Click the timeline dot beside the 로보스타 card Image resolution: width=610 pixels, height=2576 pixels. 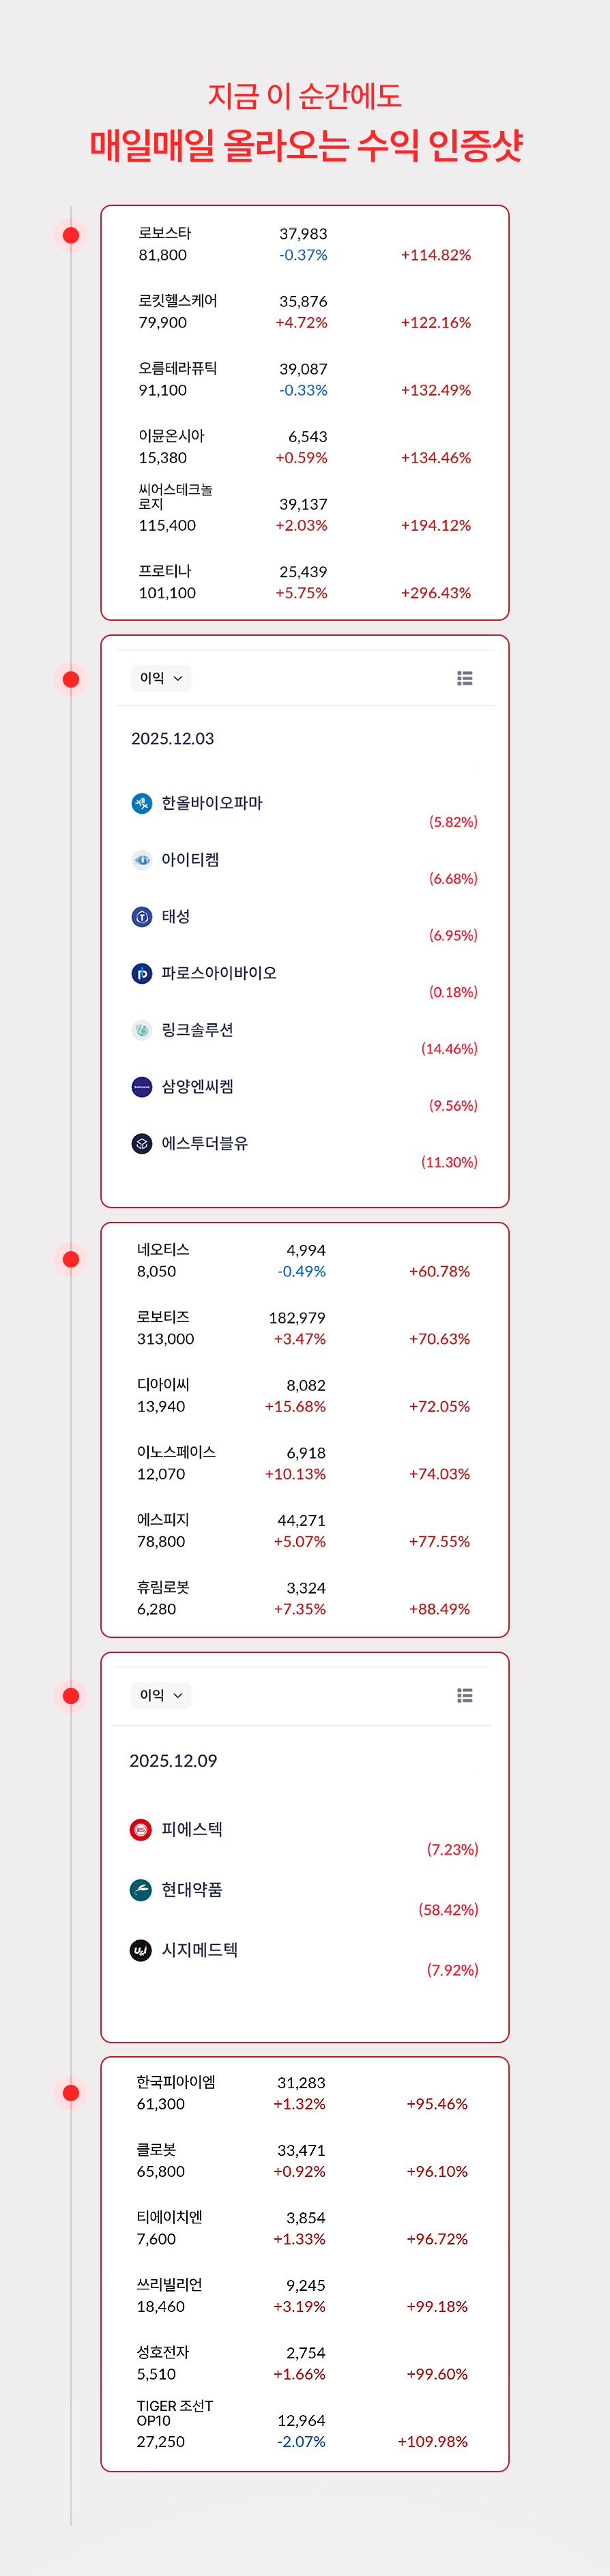(x=71, y=235)
